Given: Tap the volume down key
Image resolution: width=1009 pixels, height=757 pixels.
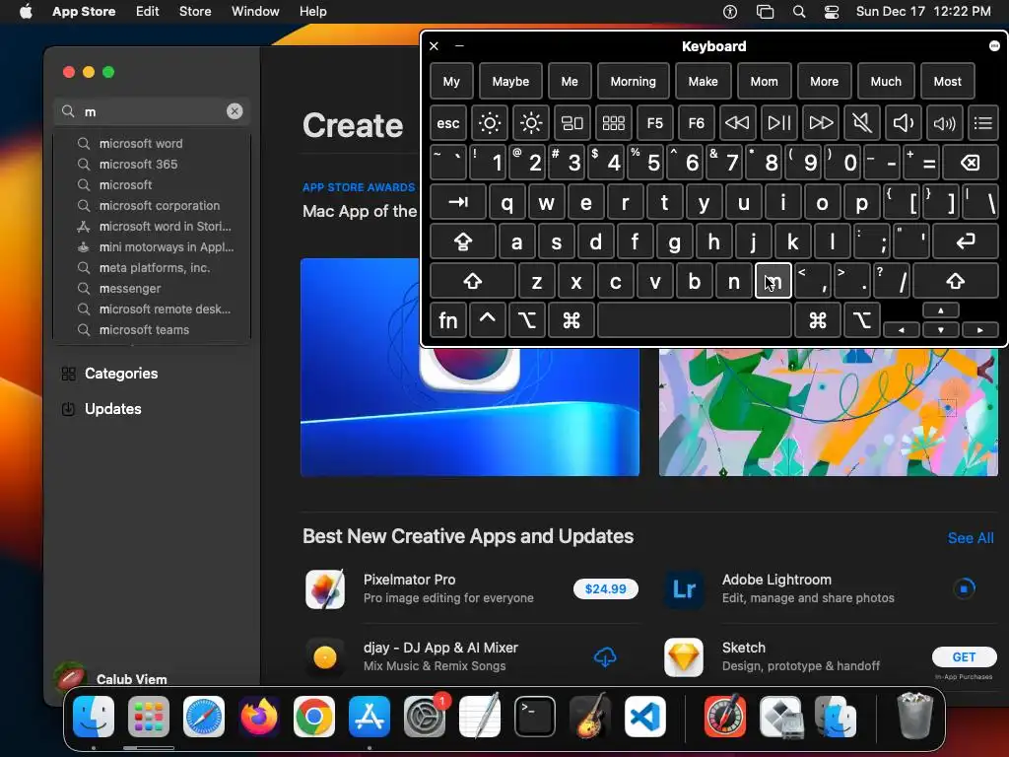Looking at the screenshot, I should click(903, 123).
